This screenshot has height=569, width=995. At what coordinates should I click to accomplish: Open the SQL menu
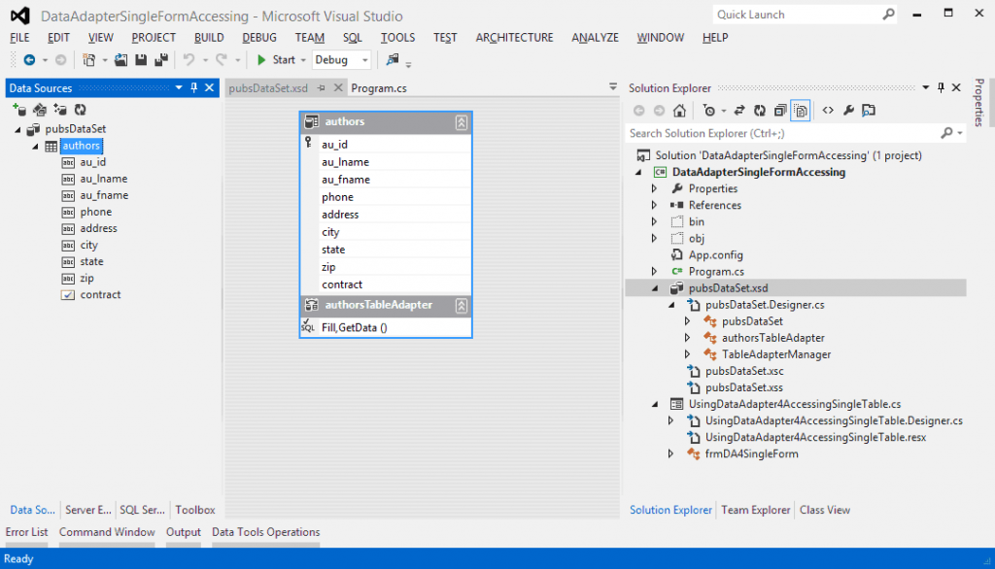[352, 38]
